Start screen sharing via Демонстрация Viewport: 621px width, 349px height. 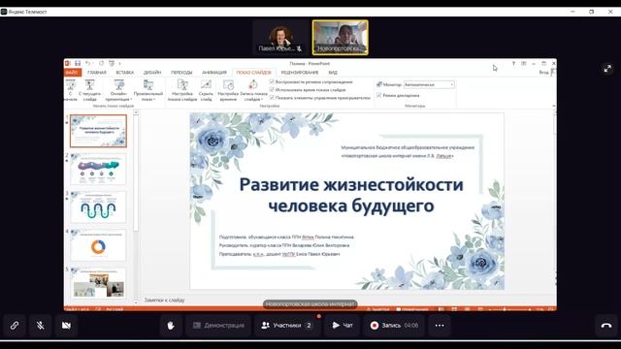click(x=218, y=326)
